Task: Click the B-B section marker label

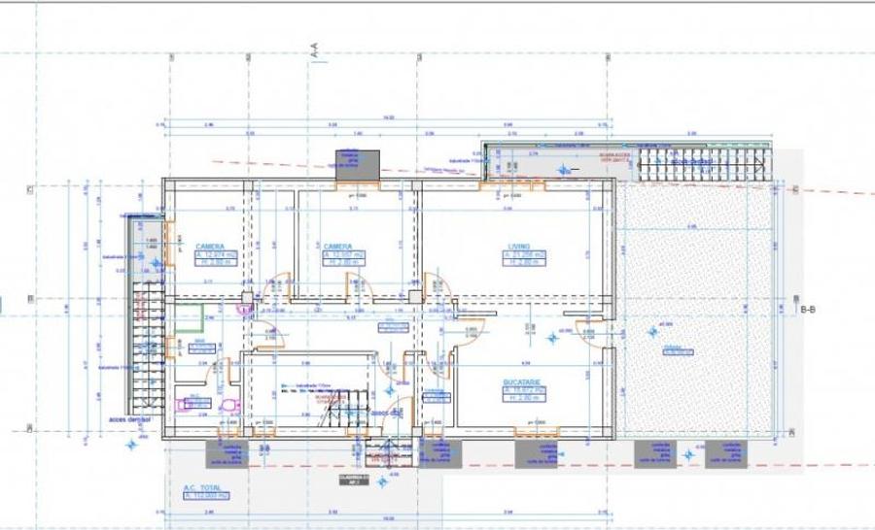Action: pos(807,310)
